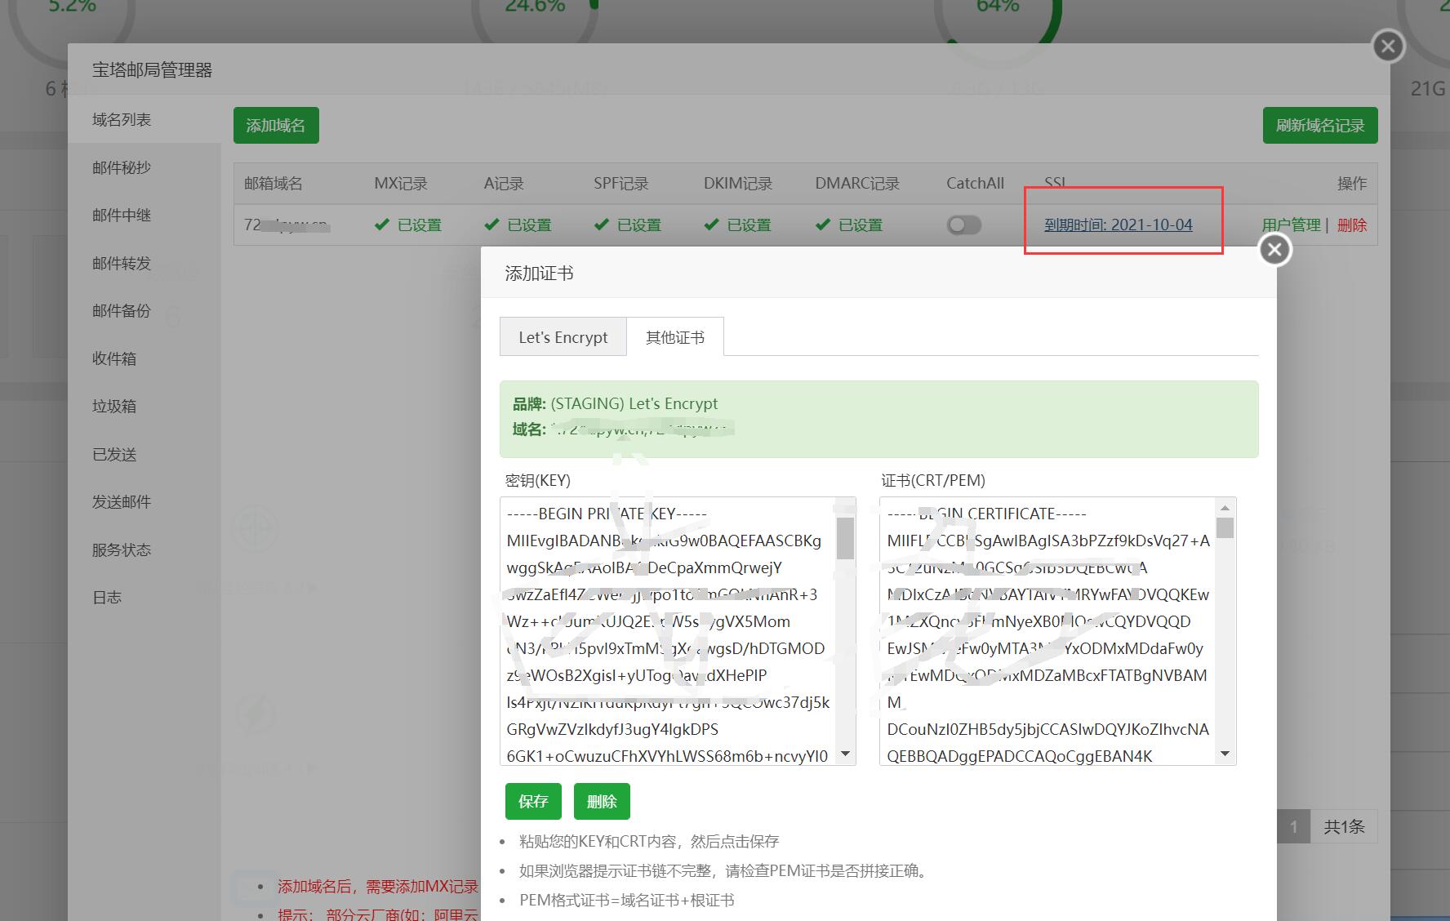Open the 日志 log viewer
The width and height of the screenshot is (1450, 921).
point(107,597)
